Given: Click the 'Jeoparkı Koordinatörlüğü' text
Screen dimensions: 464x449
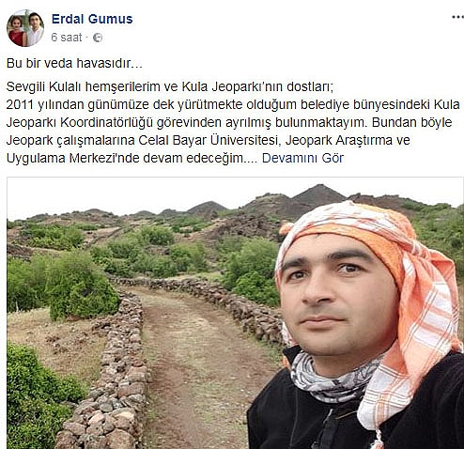Looking at the screenshot, I should [80, 122].
